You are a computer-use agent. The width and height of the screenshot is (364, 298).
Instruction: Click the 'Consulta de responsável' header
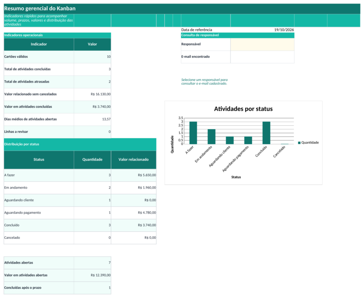point(238,35)
